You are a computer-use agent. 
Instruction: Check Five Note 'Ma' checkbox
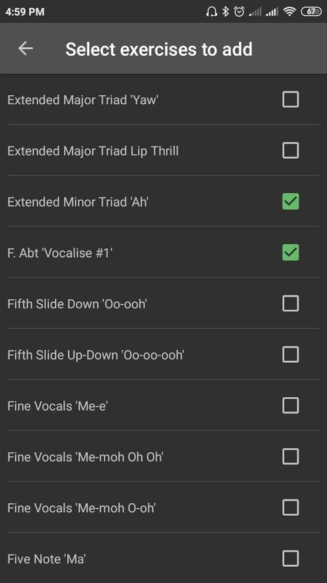click(x=290, y=558)
